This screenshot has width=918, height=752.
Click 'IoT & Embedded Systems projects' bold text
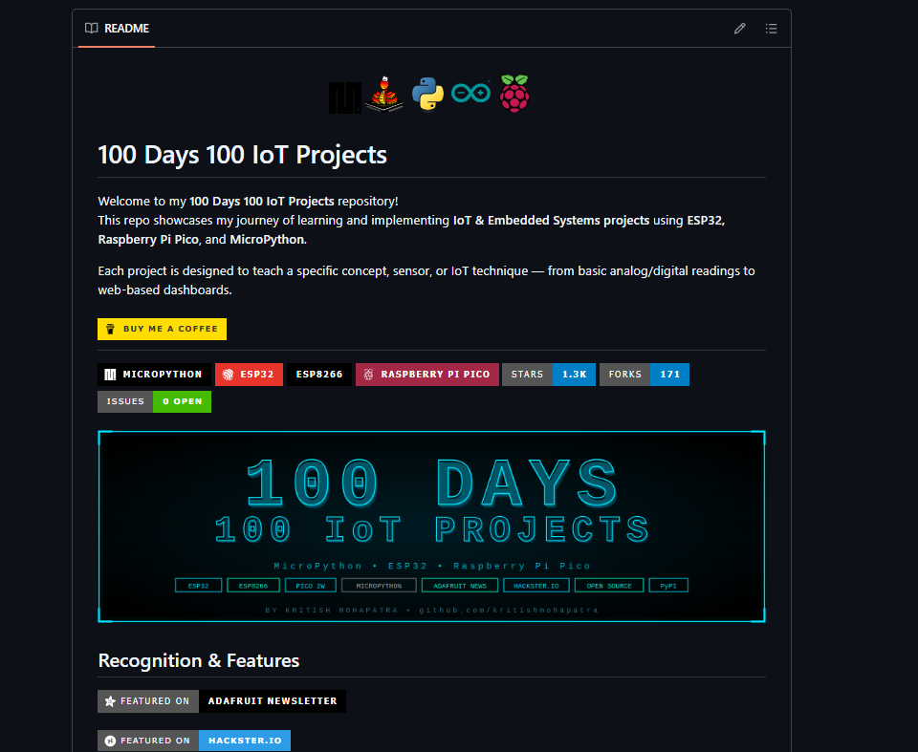(551, 221)
